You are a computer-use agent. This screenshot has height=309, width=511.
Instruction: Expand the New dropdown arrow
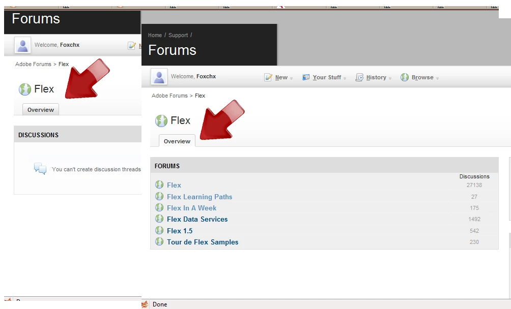click(291, 78)
